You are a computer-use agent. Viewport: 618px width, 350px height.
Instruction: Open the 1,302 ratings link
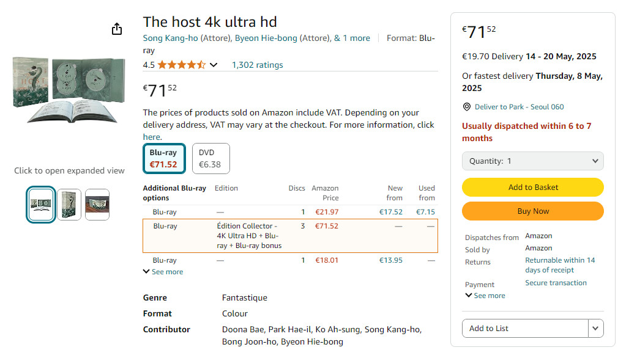tap(258, 65)
